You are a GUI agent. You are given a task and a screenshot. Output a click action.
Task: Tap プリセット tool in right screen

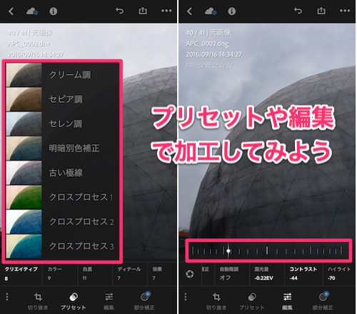252,301
